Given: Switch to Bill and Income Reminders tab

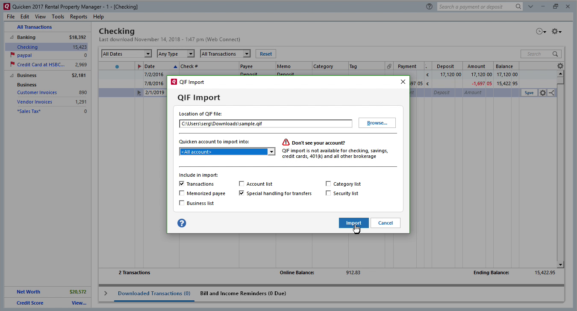Looking at the screenshot, I should point(243,293).
